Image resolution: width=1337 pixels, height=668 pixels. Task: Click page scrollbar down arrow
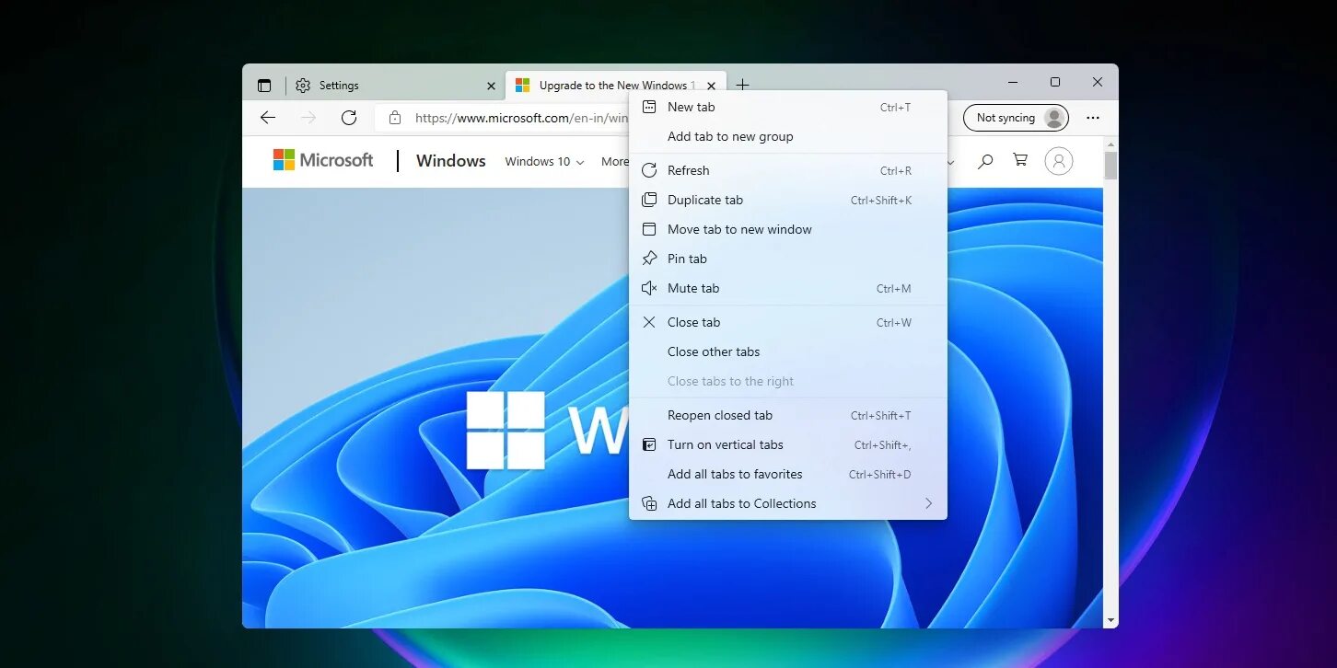click(1110, 621)
